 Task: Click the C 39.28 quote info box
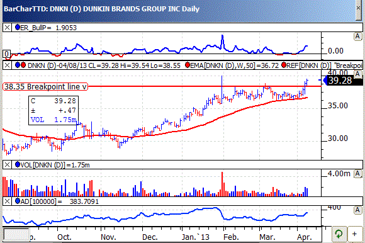click(x=53, y=110)
